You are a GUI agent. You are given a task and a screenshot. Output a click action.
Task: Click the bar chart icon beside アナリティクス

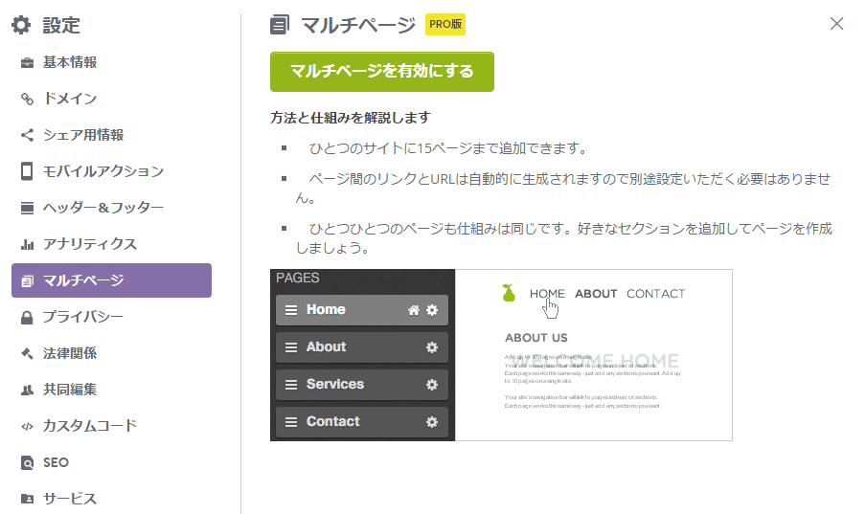pos(27,244)
